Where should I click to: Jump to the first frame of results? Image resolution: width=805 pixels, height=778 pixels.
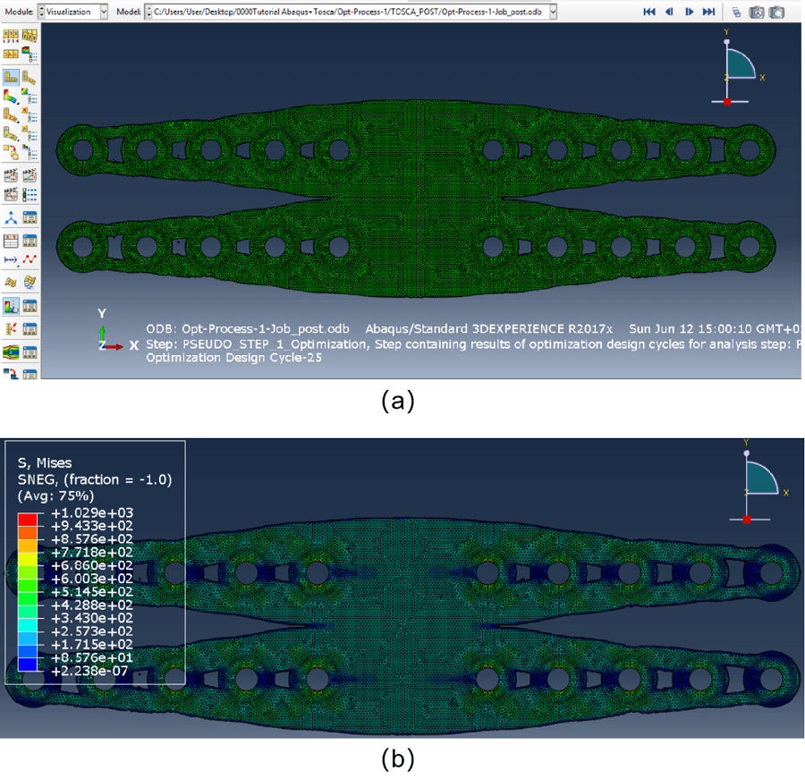649,12
